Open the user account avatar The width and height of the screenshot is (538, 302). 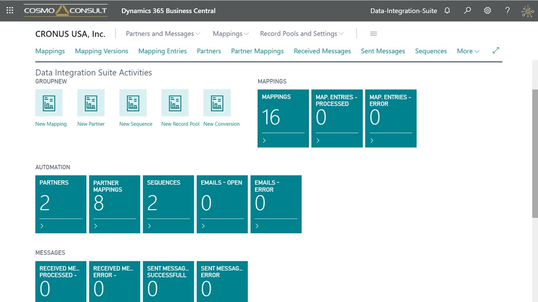[x=528, y=11]
